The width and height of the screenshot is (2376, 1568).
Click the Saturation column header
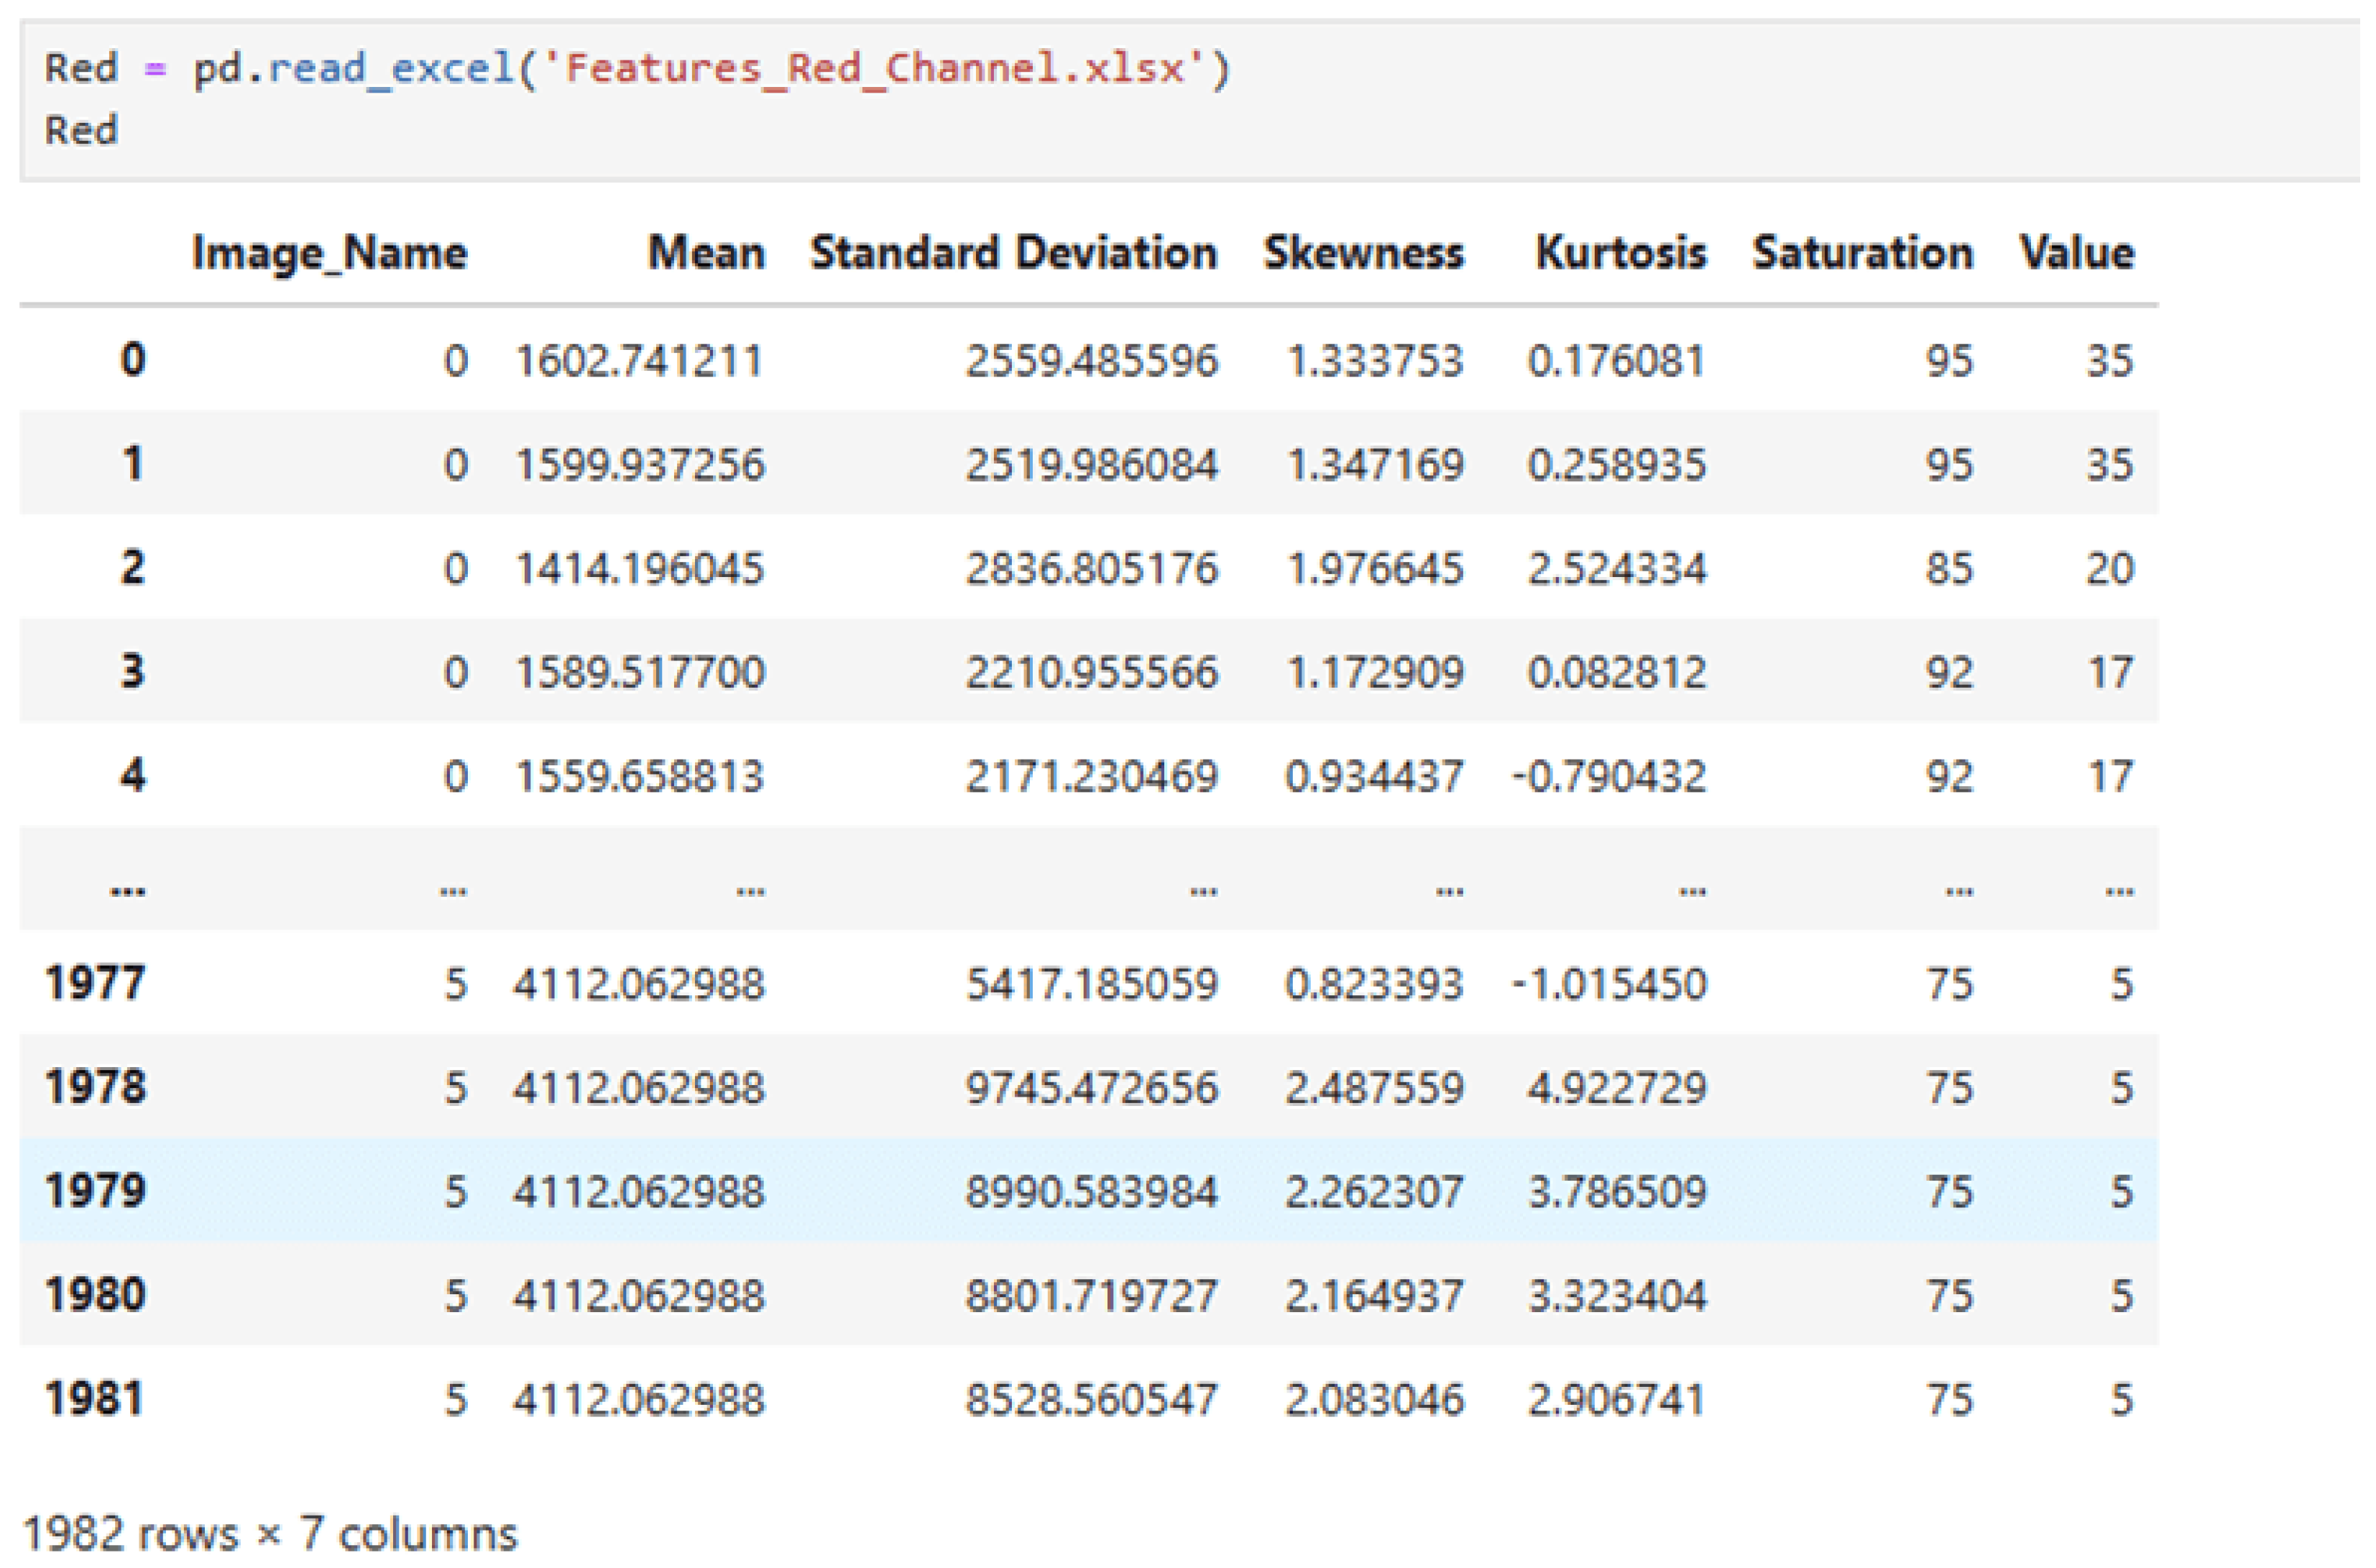(x=1862, y=253)
